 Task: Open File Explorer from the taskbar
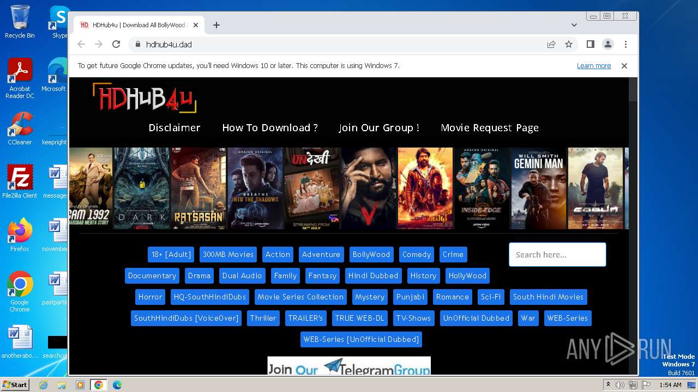[62, 385]
